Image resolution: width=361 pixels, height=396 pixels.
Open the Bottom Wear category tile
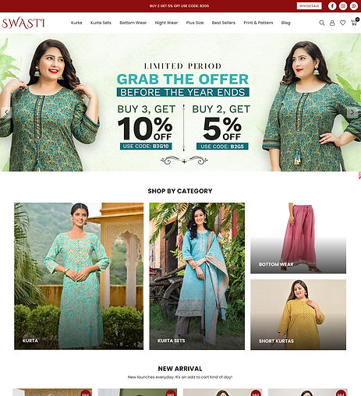(298, 238)
